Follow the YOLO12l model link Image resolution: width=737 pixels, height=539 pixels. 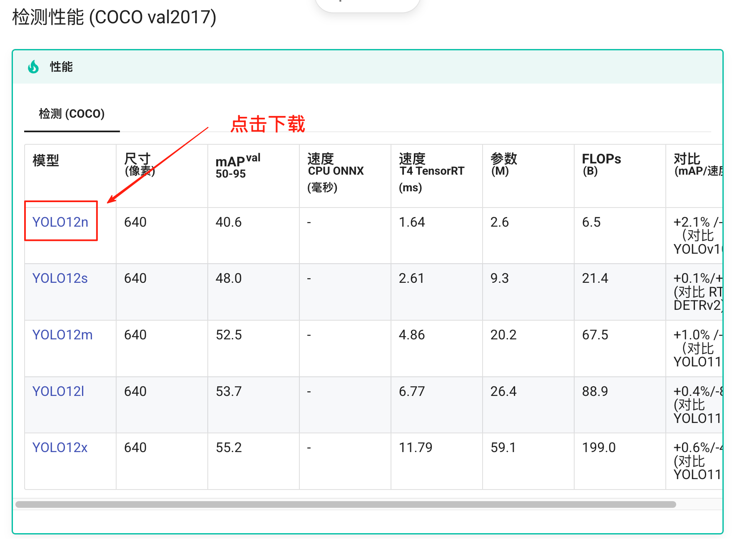tap(58, 391)
